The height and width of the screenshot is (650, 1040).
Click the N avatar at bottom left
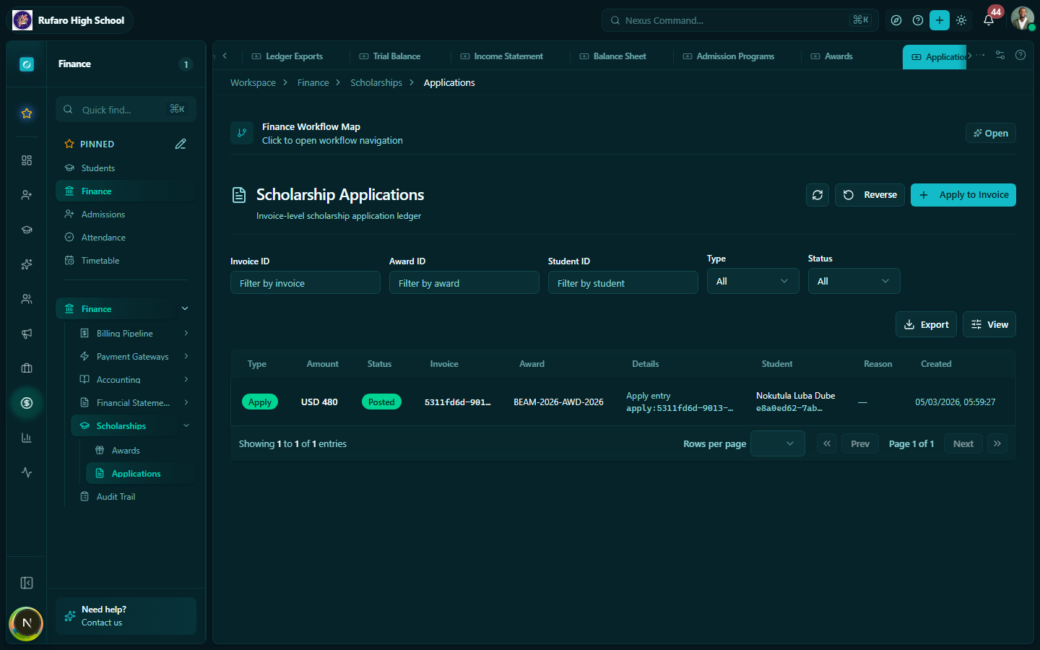(27, 623)
